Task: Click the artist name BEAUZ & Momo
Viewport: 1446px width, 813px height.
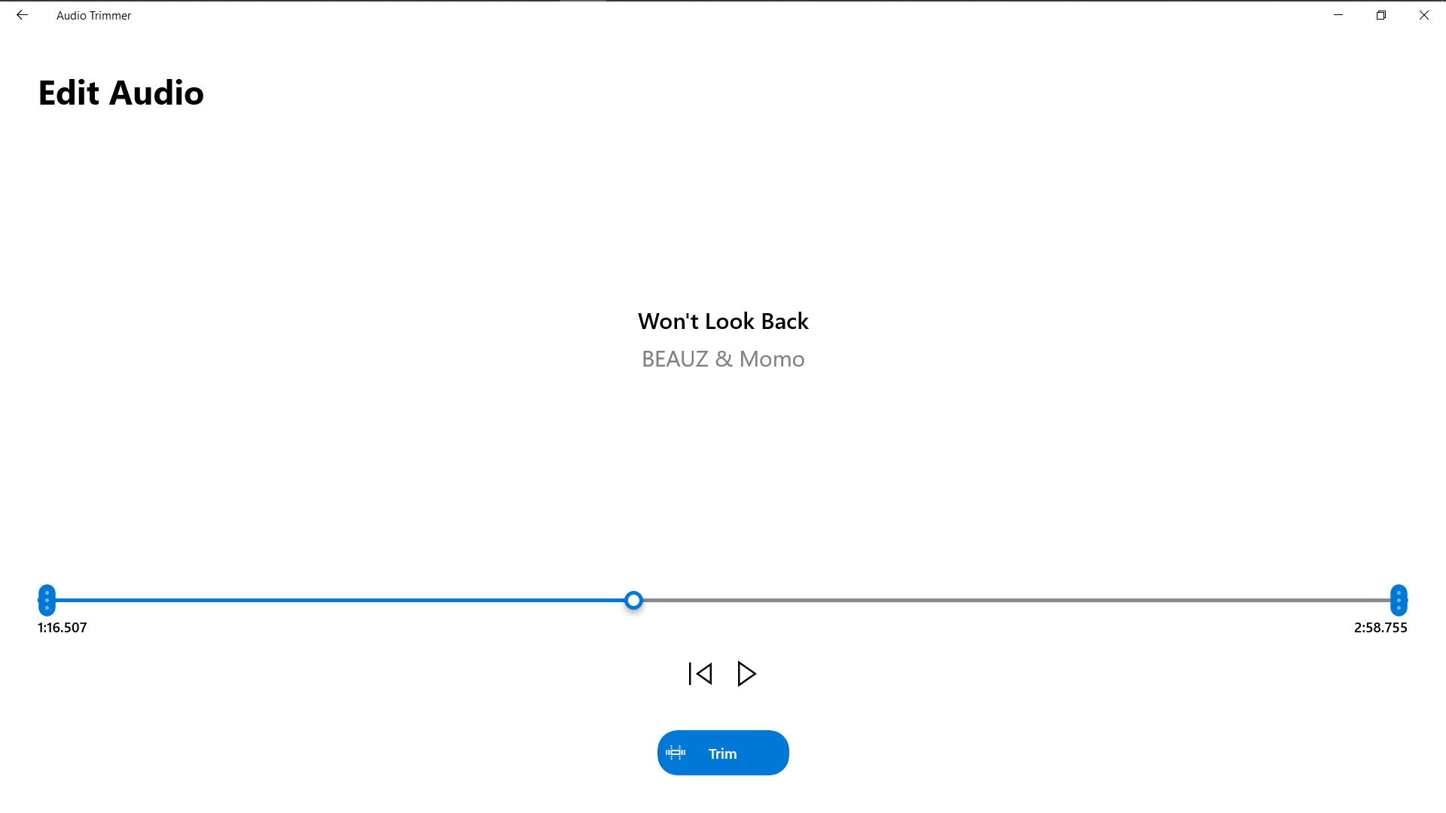Action: coord(723,359)
